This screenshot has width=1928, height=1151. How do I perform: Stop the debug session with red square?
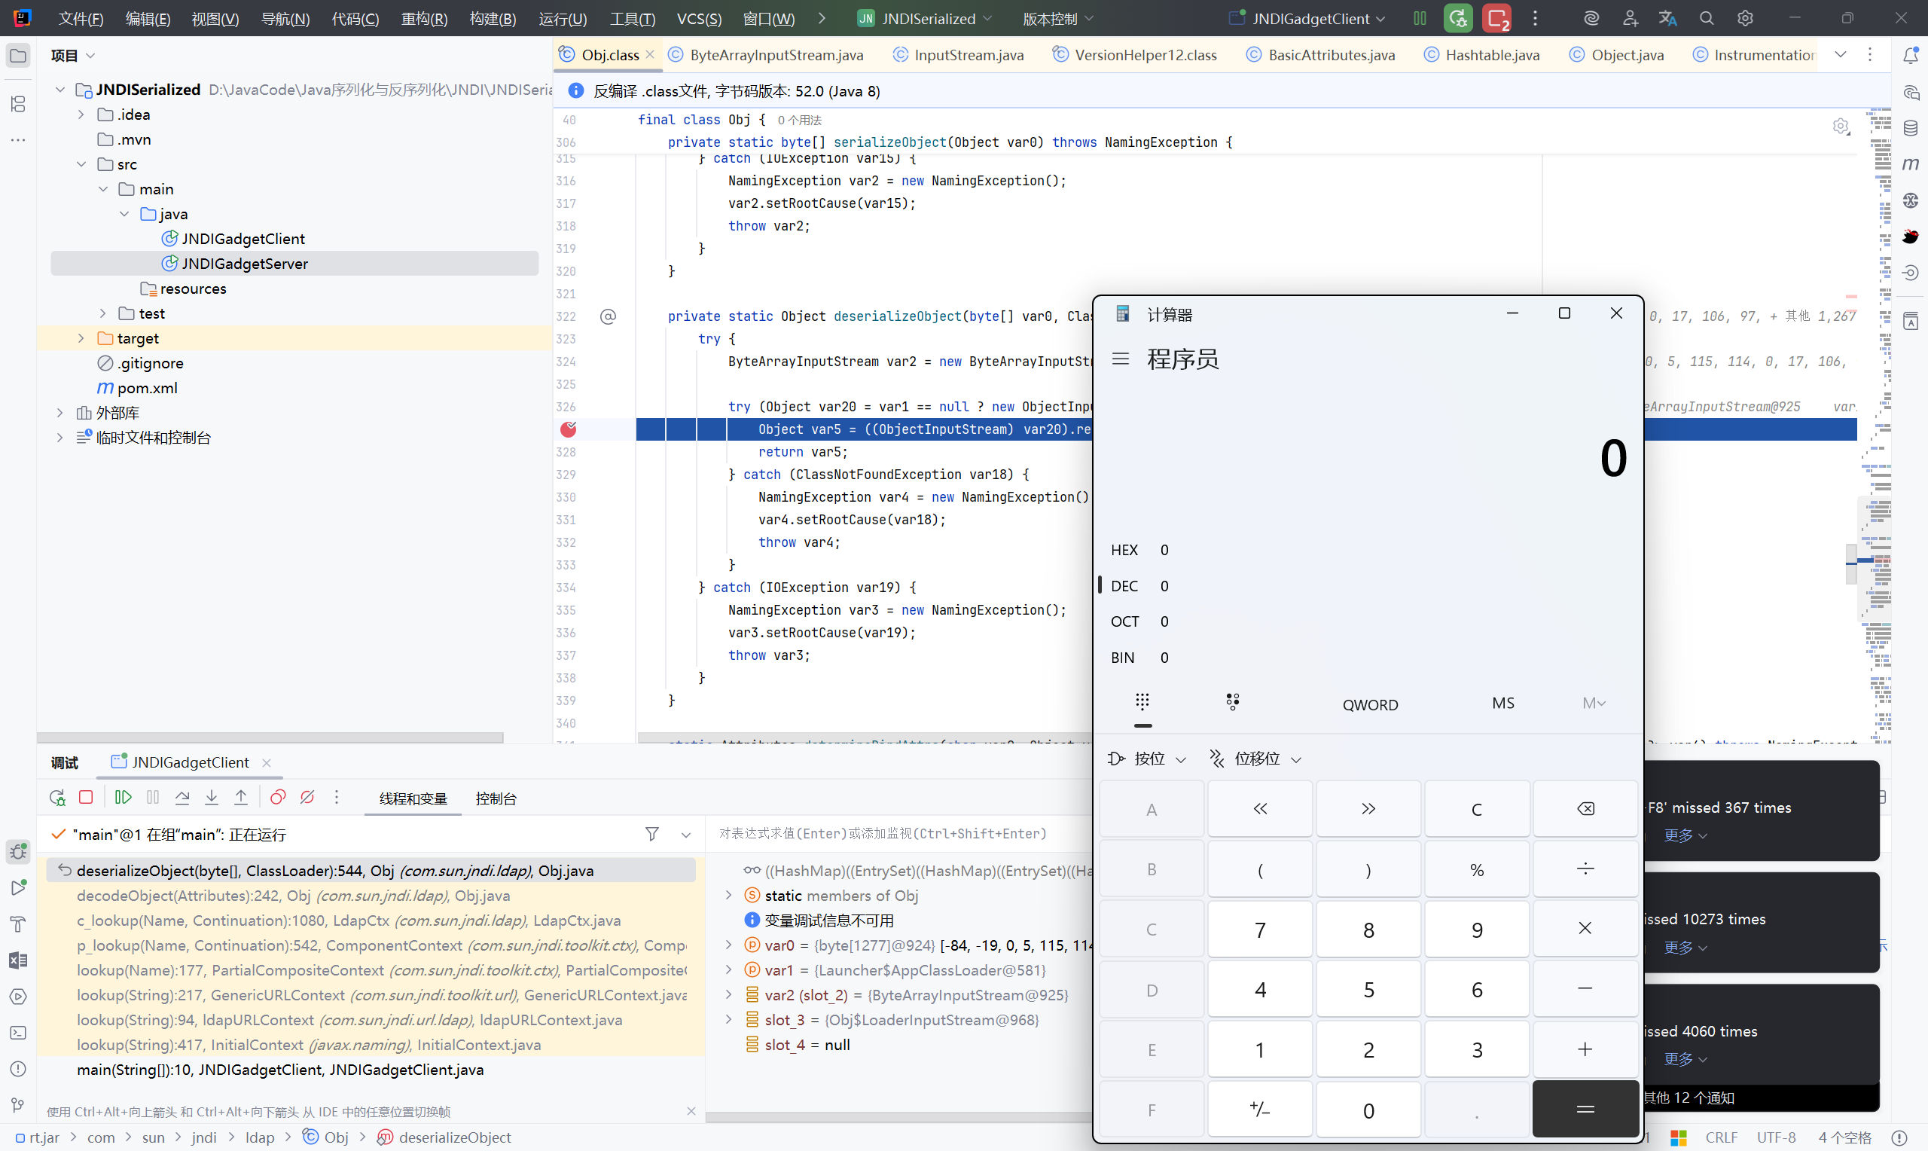86,797
